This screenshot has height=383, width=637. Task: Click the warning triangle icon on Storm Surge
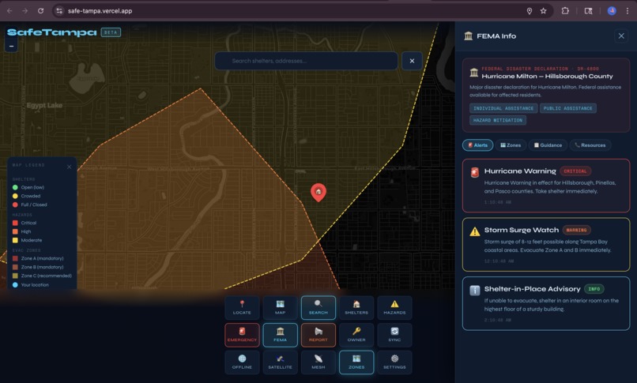474,231
